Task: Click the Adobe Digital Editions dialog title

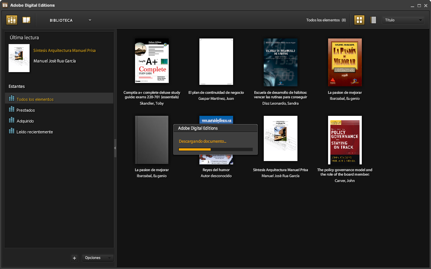Action: pyautogui.click(x=198, y=128)
